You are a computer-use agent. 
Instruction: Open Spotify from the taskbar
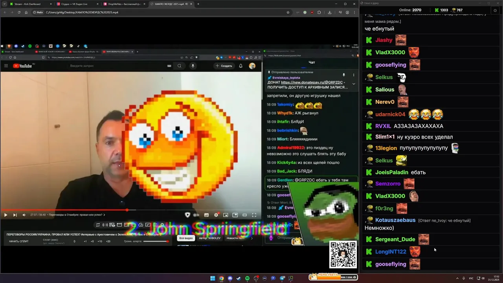[x=247, y=278]
